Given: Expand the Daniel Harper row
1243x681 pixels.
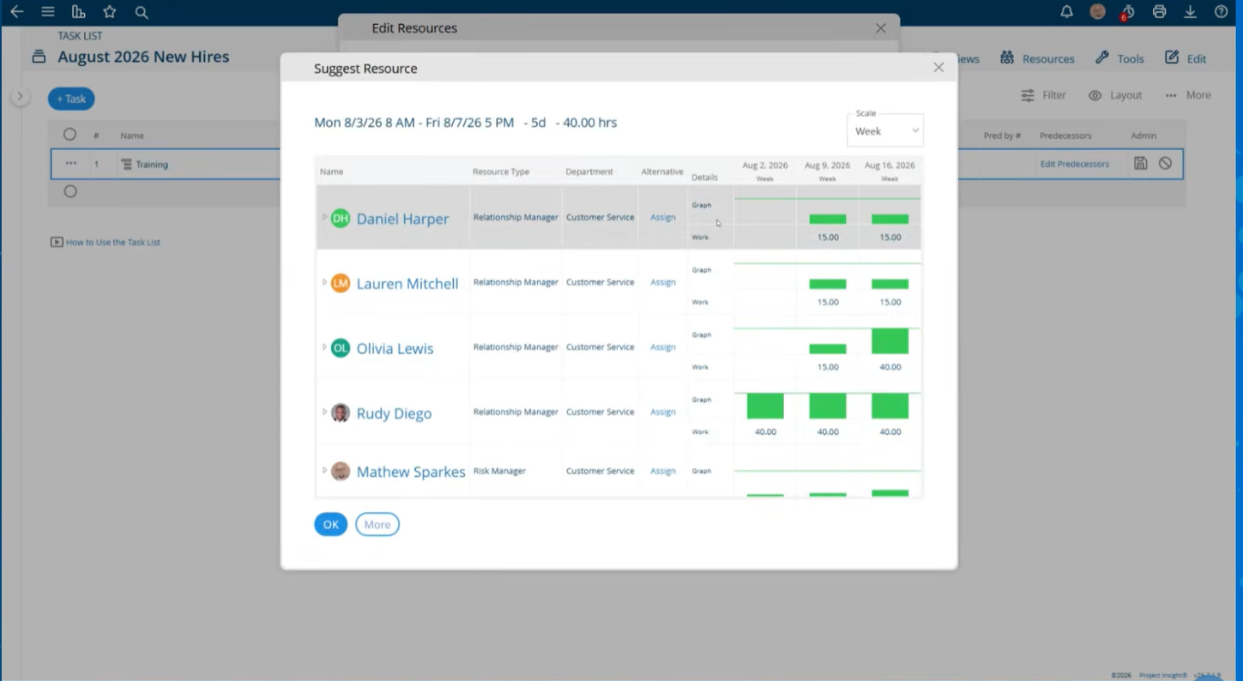Looking at the screenshot, I should tap(324, 217).
